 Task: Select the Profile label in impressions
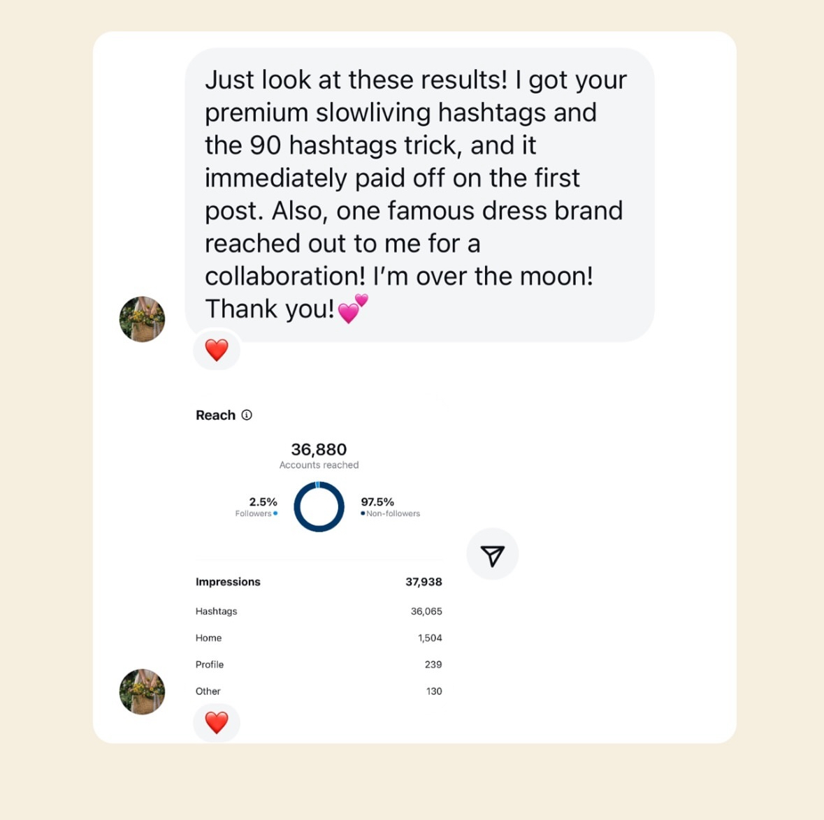210,664
